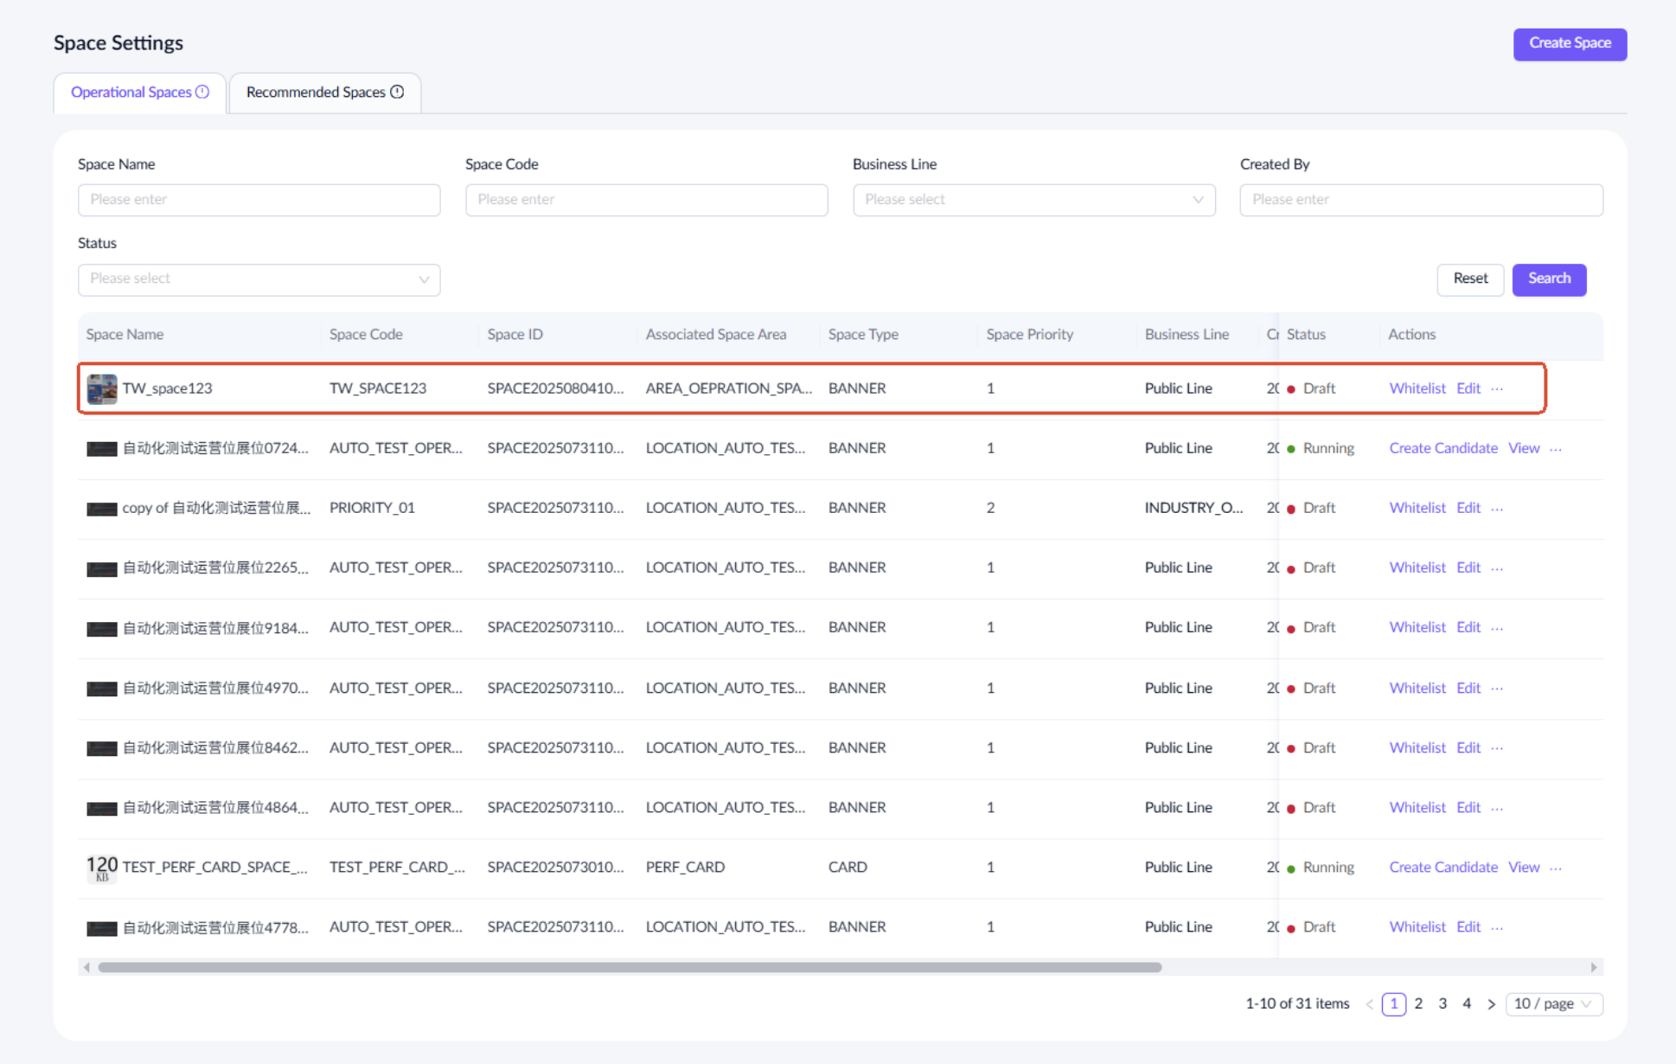Switch to Recommended Spaces tab
1676x1064 pixels.
316,92
